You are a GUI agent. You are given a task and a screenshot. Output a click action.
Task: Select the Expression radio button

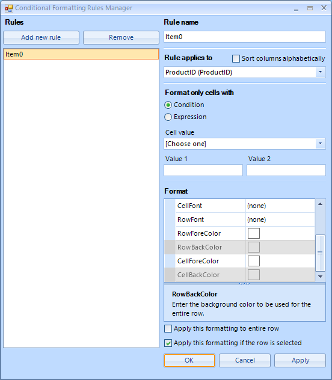pos(168,117)
